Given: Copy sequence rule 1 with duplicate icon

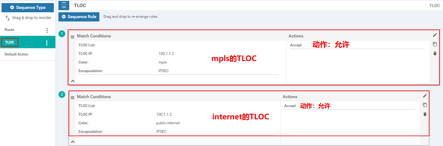Looking at the screenshot, I should coord(435,44).
